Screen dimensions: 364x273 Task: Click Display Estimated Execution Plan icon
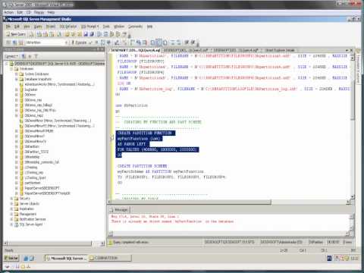102,42
